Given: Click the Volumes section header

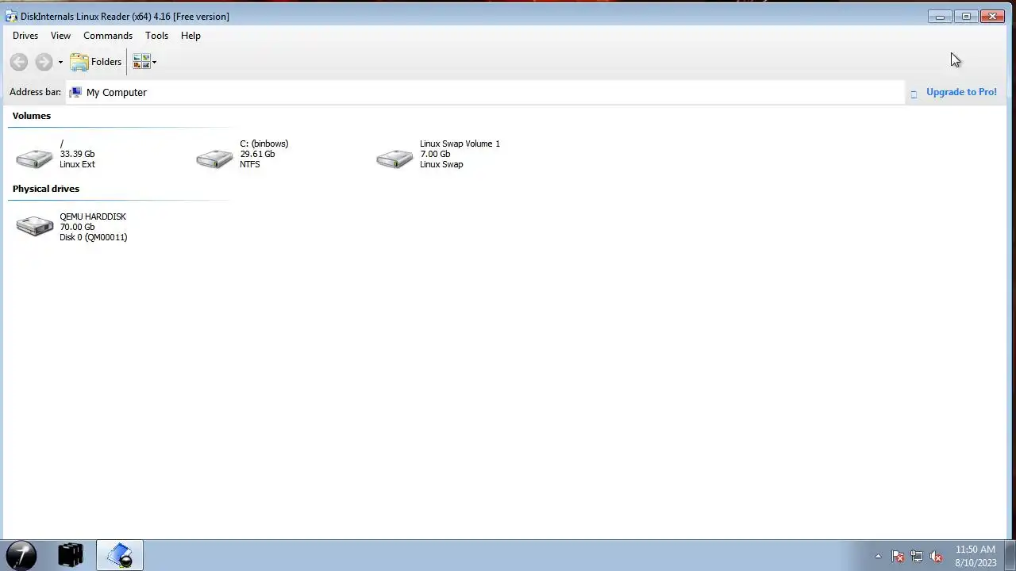Looking at the screenshot, I should (32, 116).
